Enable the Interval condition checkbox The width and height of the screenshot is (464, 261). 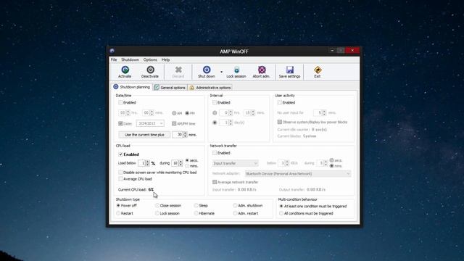pos(215,103)
